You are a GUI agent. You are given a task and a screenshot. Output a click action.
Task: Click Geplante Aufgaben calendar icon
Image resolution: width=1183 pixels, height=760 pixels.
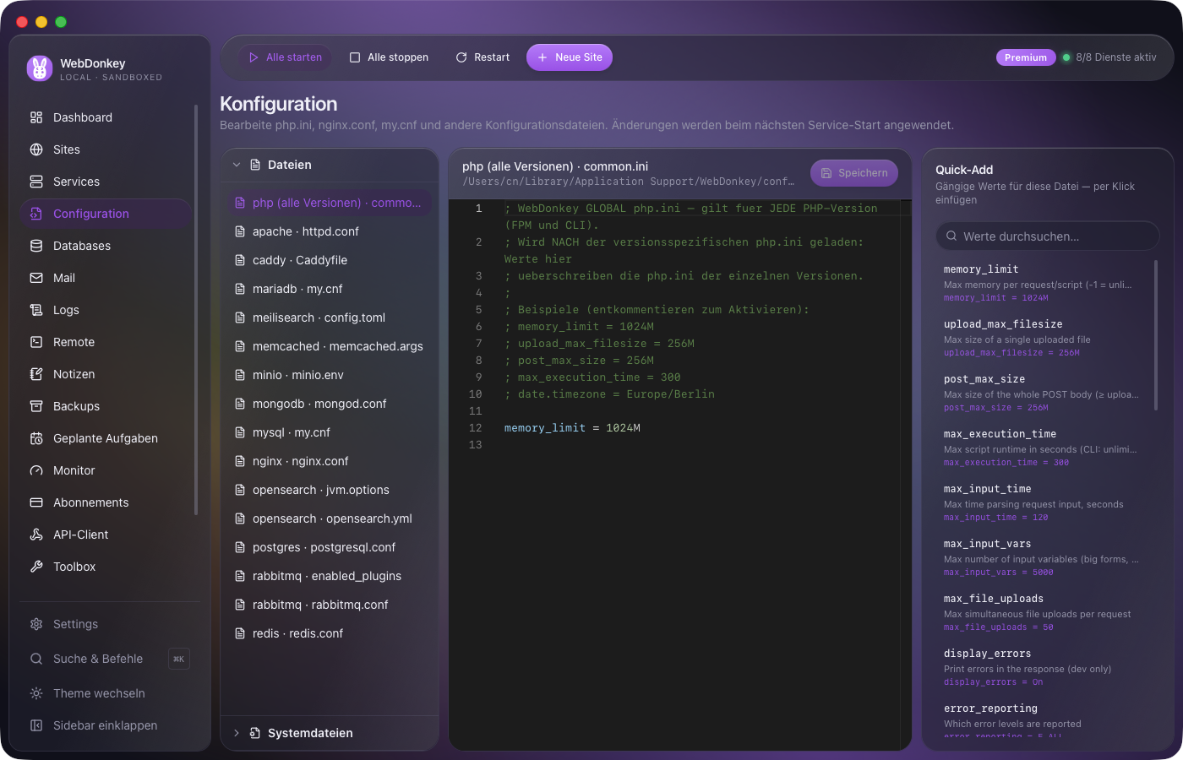pos(36,438)
